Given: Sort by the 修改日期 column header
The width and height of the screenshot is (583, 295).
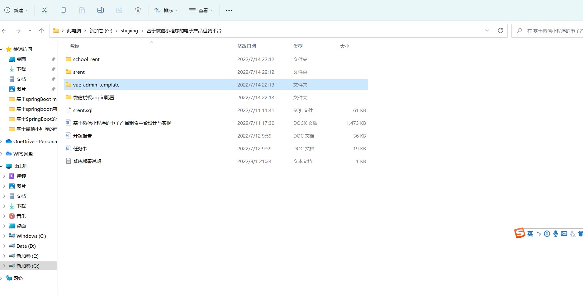Looking at the screenshot, I should coord(247,46).
